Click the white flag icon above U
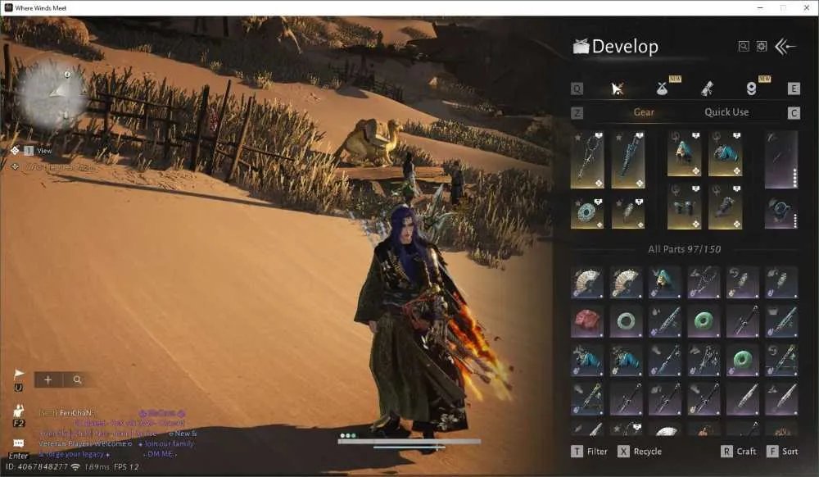Screen dimensions: 819x477 pyautogui.click(x=19, y=374)
